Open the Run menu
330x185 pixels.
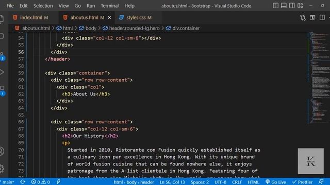click(91, 6)
